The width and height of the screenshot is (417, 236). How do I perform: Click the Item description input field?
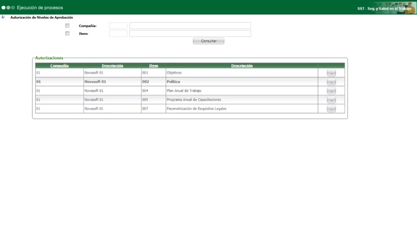click(190, 33)
